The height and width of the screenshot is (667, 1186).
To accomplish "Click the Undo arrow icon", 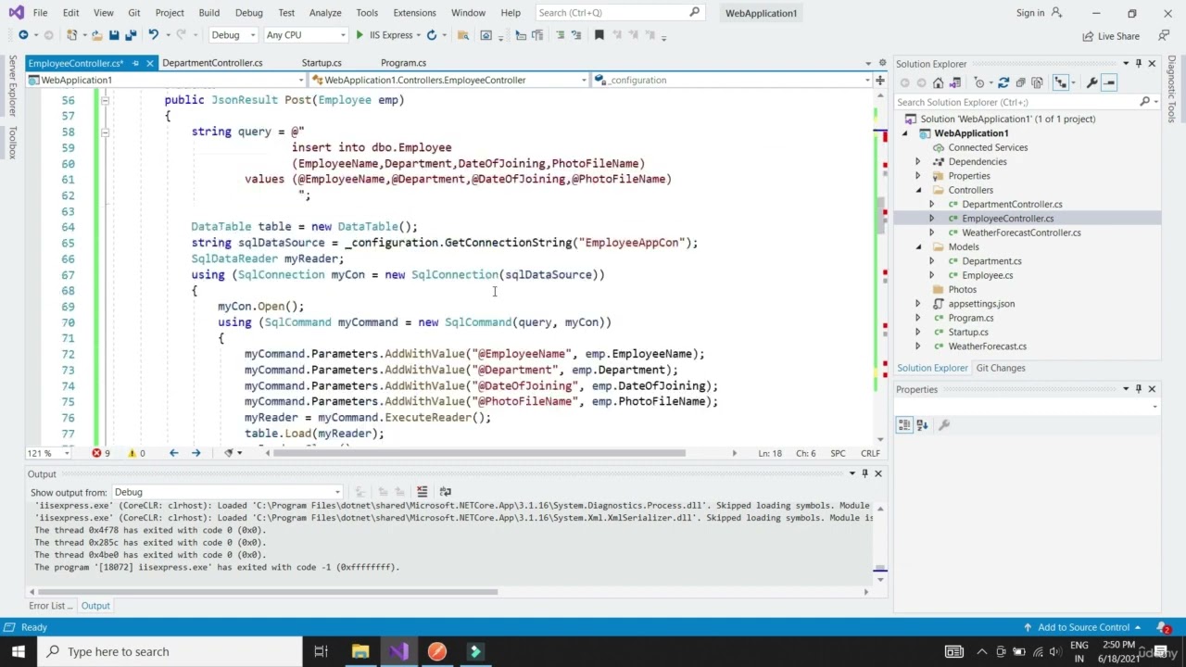I will [x=154, y=35].
